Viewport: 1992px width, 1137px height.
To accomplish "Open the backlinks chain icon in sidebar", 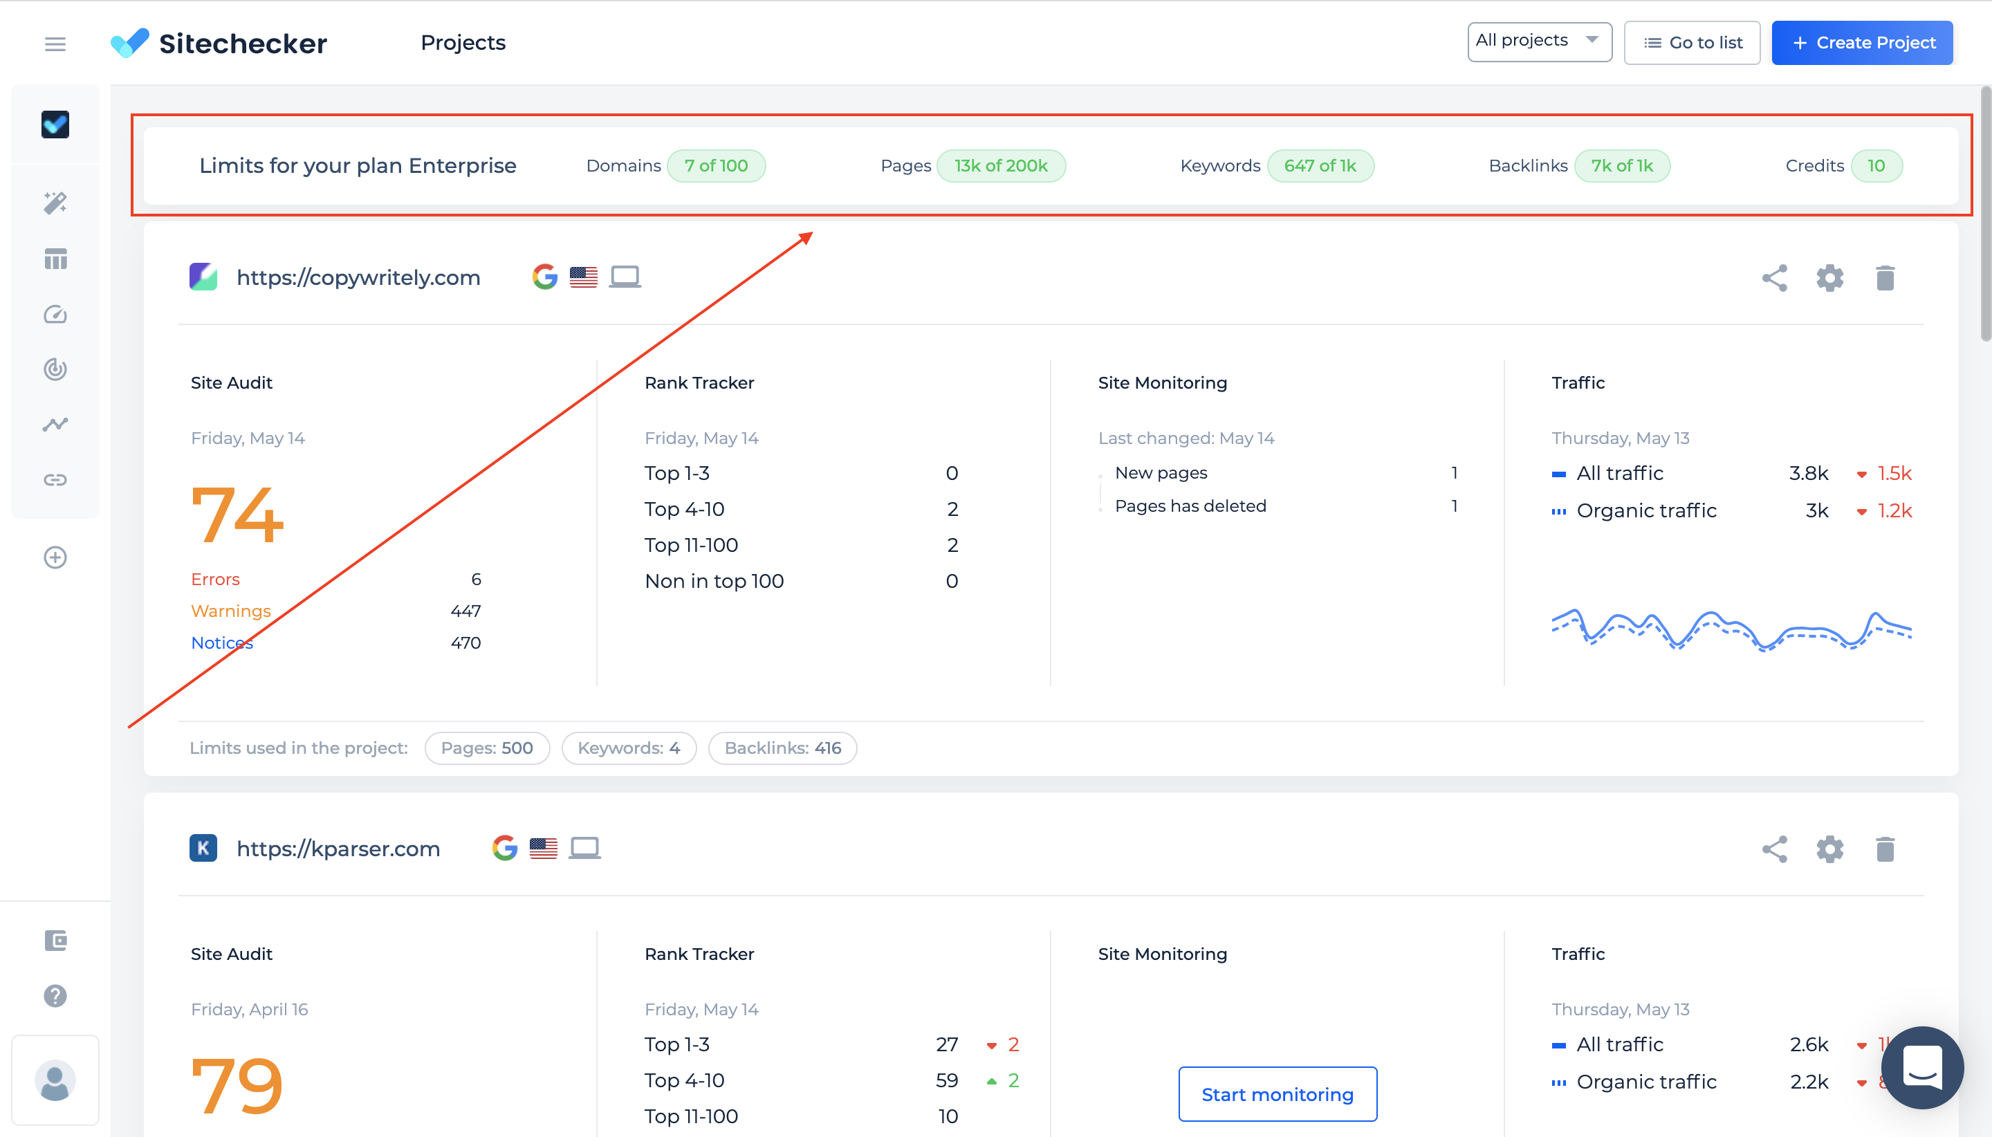I will [x=55, y=479].
